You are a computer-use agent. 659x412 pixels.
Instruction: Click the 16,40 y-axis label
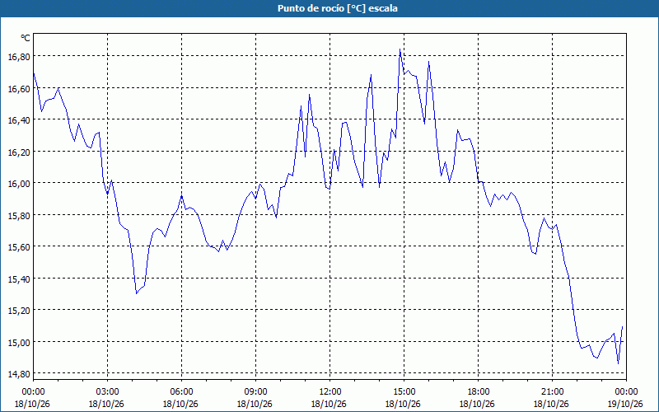pyautogui.click(x=19, y=120)
